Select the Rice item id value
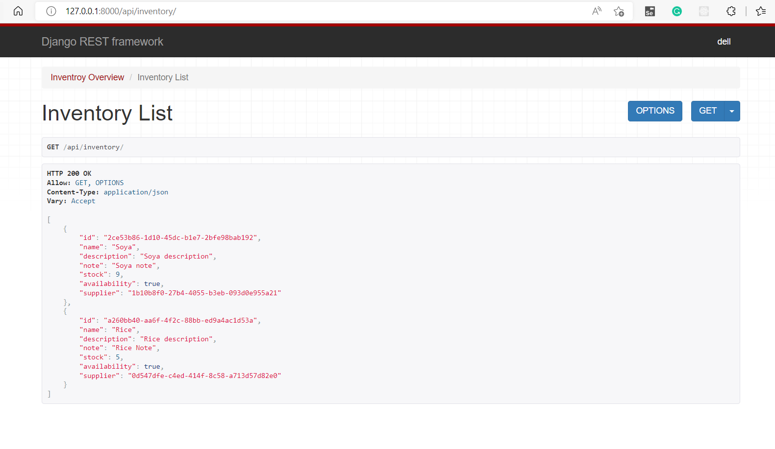The width and height of the screenshot is (775, 449). click(x=180, y=320)
